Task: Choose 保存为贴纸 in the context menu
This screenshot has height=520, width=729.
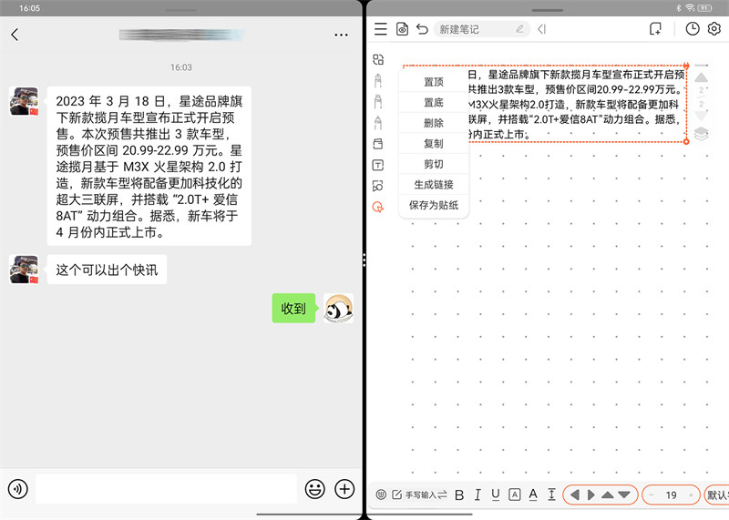Action: (x=434, y=205)
